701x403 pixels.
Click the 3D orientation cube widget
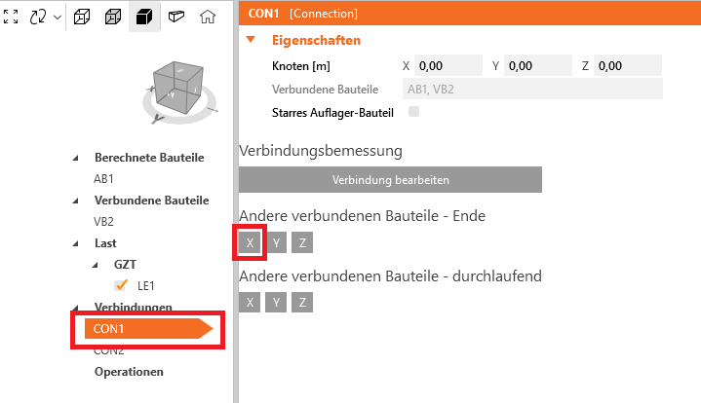pyautogui.click(x=180, y=92)
